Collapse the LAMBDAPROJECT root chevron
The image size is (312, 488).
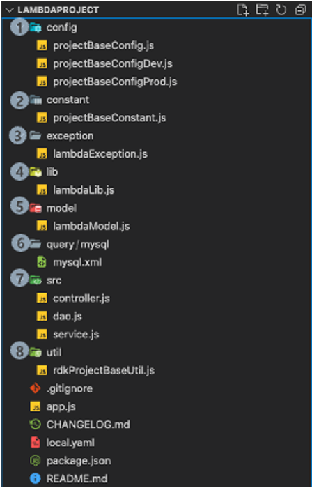[x=9, y=10]
